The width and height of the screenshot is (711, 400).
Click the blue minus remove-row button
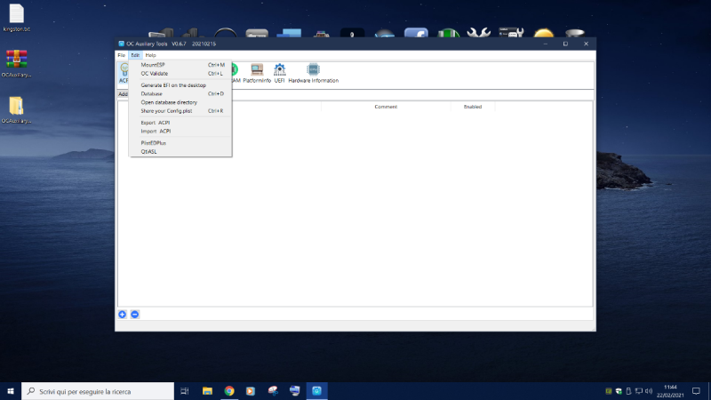[x=135, y=315]
